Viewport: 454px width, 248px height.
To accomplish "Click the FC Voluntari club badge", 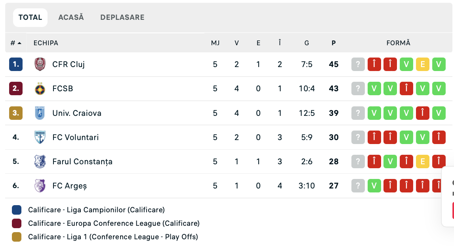I will 40,137.
